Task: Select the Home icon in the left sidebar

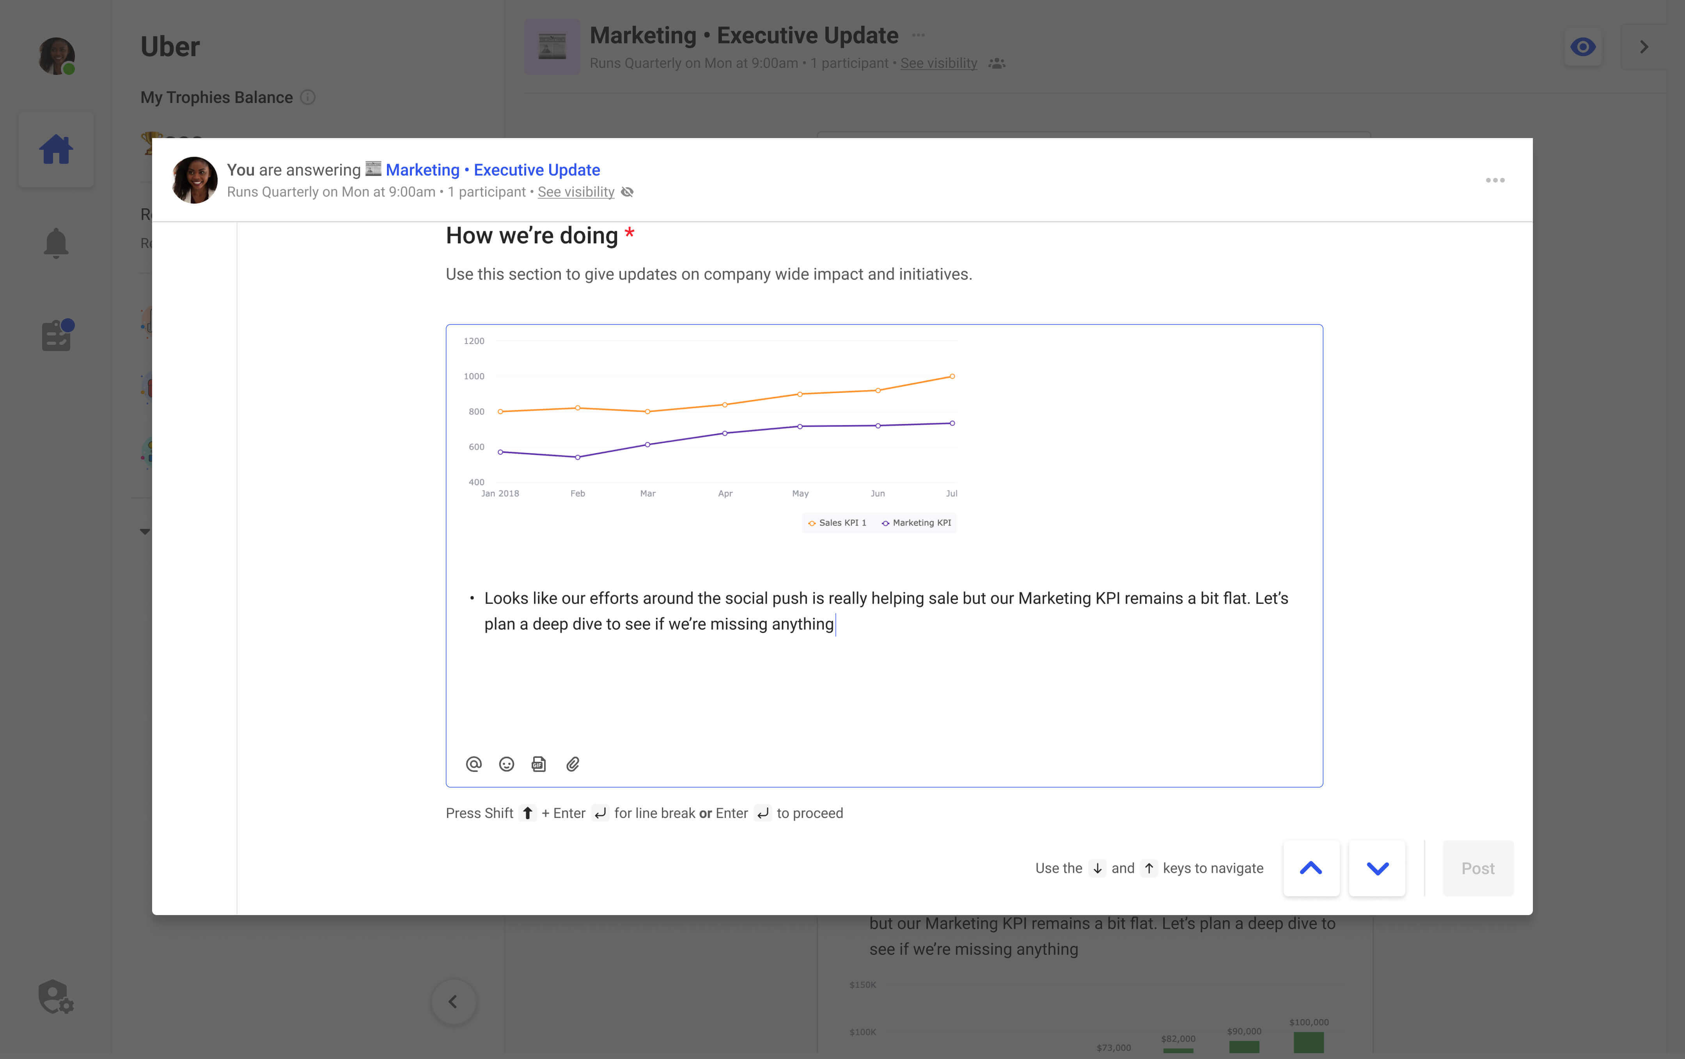Action: pos(56,148)
